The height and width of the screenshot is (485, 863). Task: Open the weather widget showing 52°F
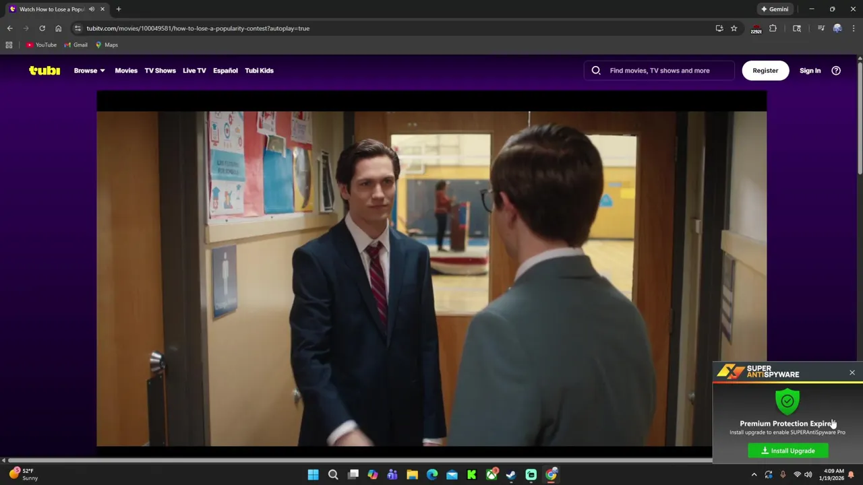point(22,474)
